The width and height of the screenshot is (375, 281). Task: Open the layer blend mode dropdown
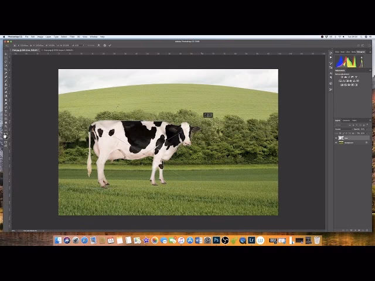[344, 129]
